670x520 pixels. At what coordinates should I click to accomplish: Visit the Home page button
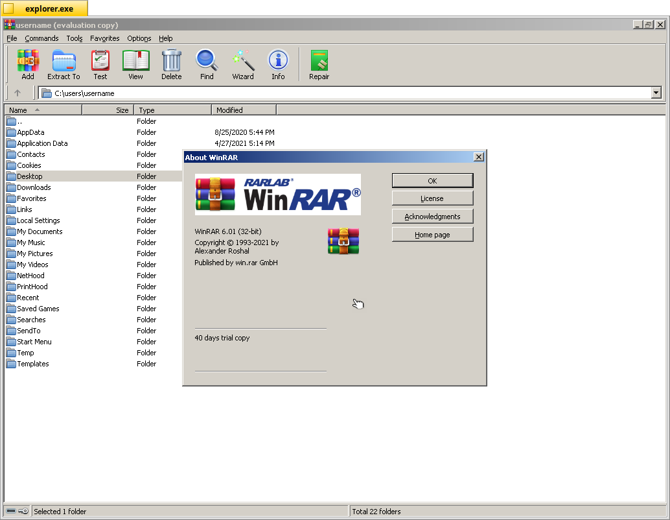pyautogui.click(x=432, y=235)
